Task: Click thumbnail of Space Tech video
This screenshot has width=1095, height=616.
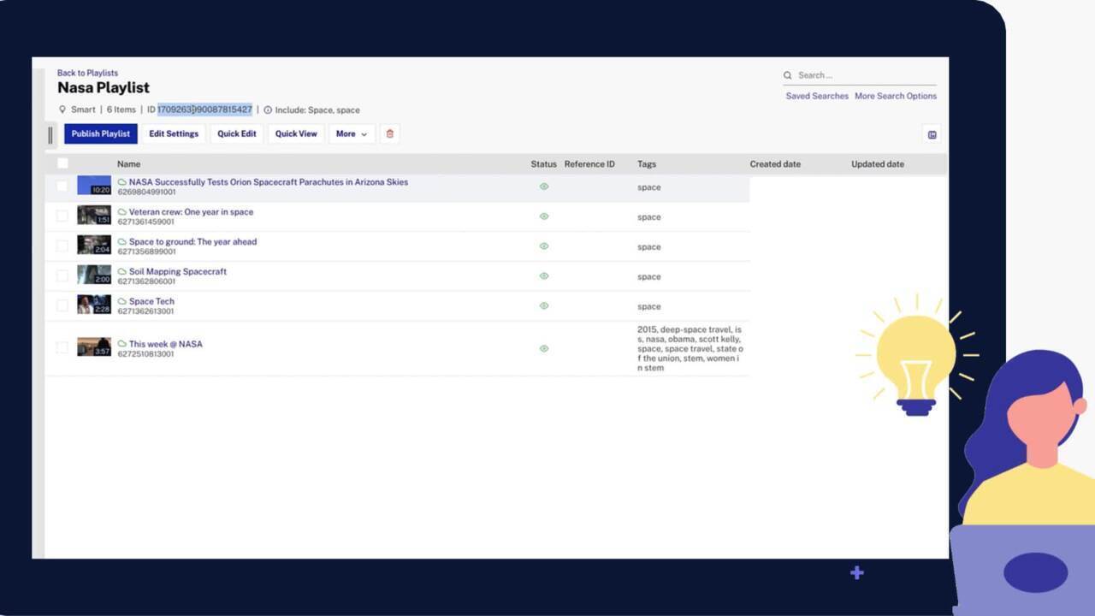Action: 94,305
